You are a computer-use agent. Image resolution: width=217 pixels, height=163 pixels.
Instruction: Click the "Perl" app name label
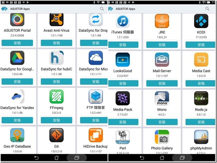[x=123, y=148]
